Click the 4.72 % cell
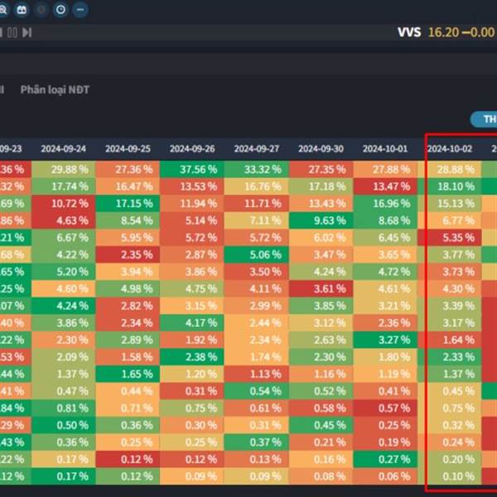This screenshot has height=497, width=497. click(x=385, y=272)
